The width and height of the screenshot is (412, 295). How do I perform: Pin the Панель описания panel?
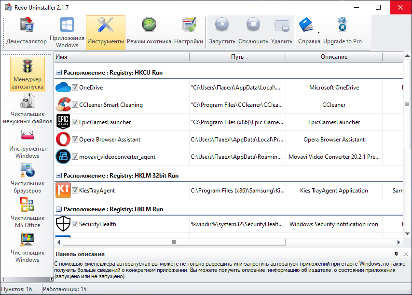pyautogui.click(x=396, y=254)
